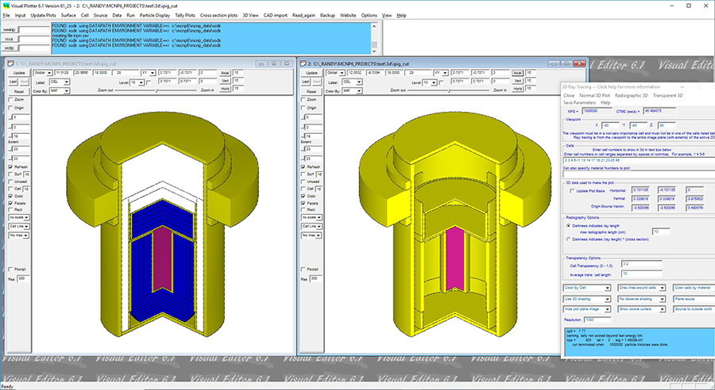
Task: Click zoom slider in plot window 1
Action: pos(156,90)
